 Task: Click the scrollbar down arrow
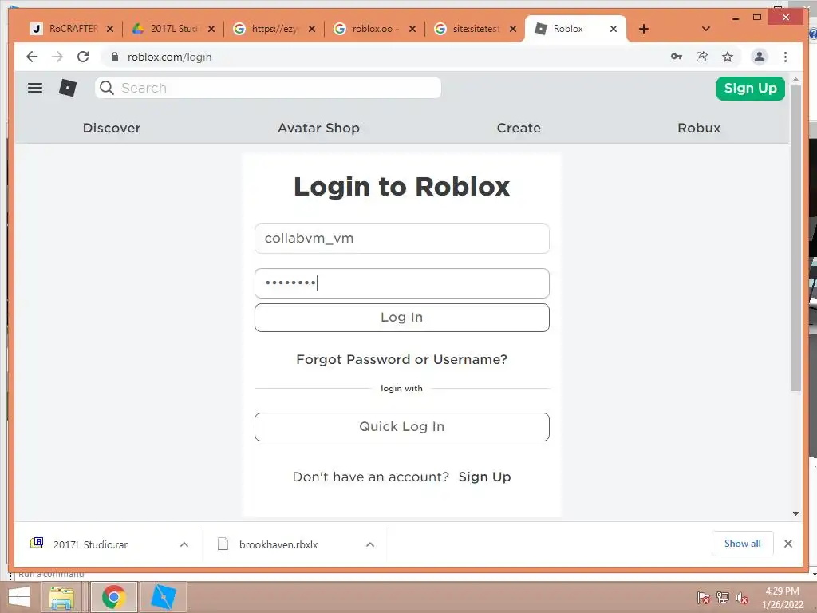[x=795, y=514]
